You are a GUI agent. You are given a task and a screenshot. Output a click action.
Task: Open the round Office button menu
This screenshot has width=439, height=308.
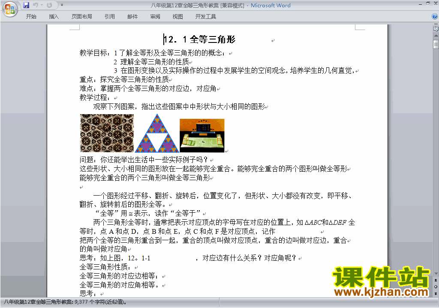[x=10, y=9]
